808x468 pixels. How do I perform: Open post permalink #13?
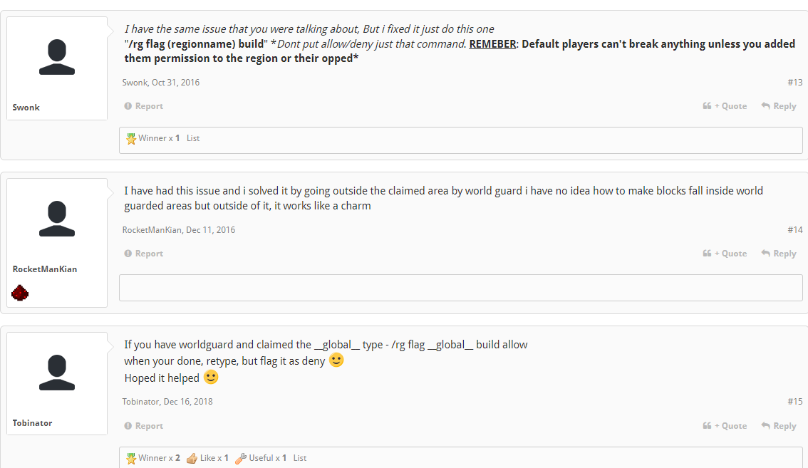(794, 83)
